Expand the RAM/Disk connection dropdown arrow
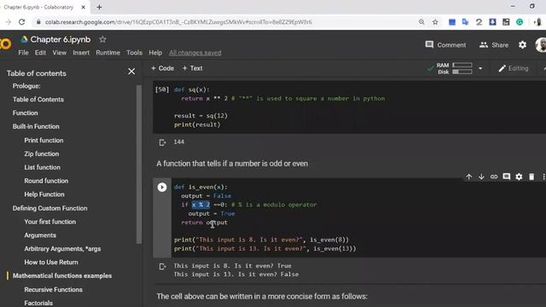Screen dimensions: 546x307 [480, 68]
